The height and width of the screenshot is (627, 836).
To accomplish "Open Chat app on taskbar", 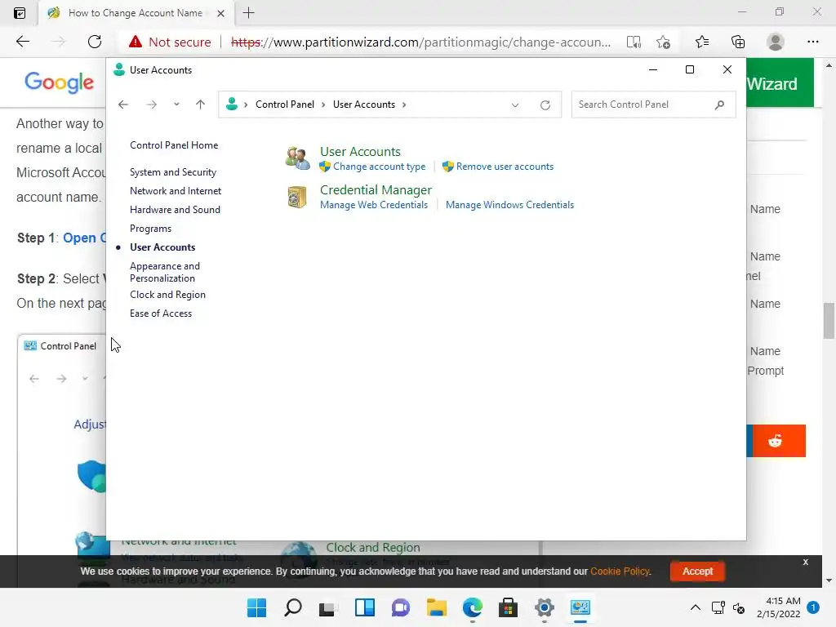I will click(400, 607).
